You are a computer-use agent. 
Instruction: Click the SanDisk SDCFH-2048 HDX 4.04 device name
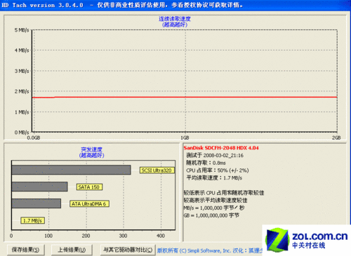tap(221, 148)
